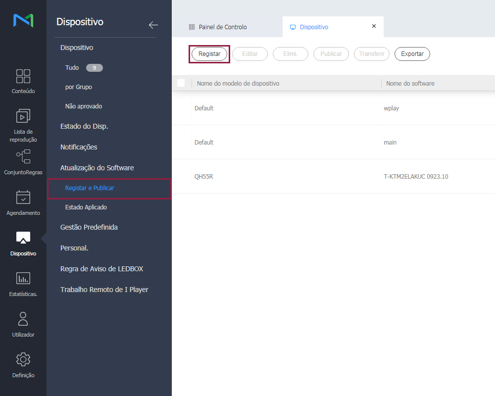Open the Estatísticas chart icon

pyautogui.click(x=23, y=279)
